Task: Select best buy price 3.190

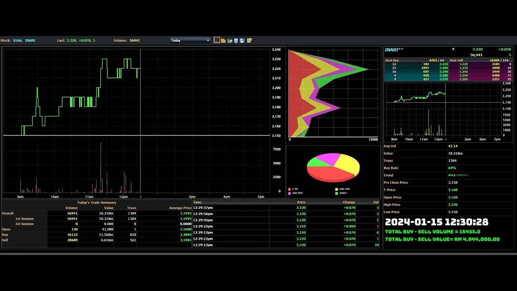Action: (x=443, y=72)
